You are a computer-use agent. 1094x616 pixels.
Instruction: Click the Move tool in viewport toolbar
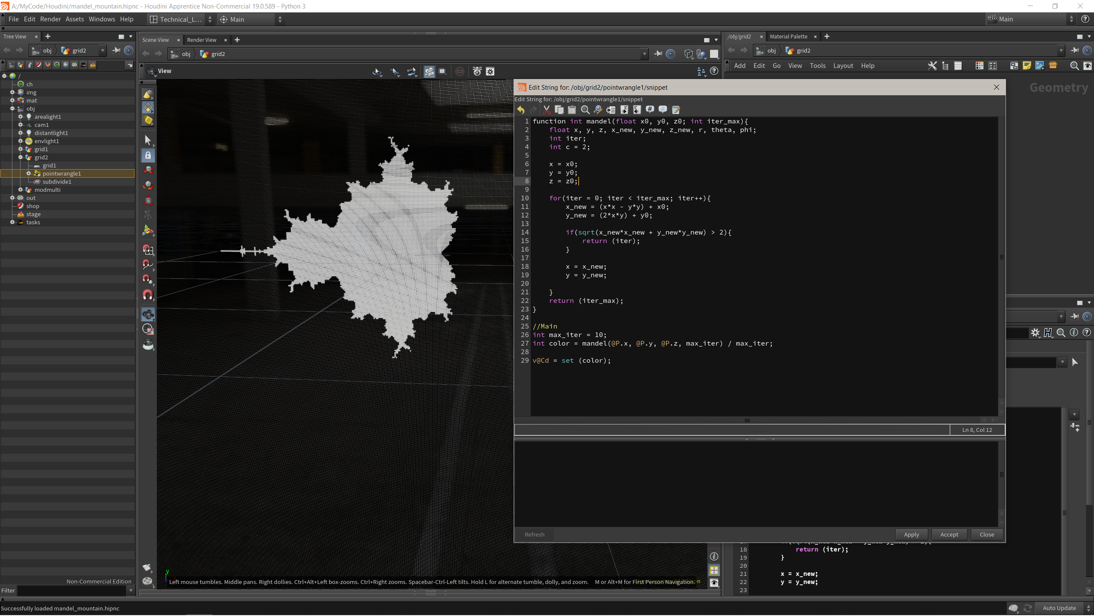tap(148, 170)
